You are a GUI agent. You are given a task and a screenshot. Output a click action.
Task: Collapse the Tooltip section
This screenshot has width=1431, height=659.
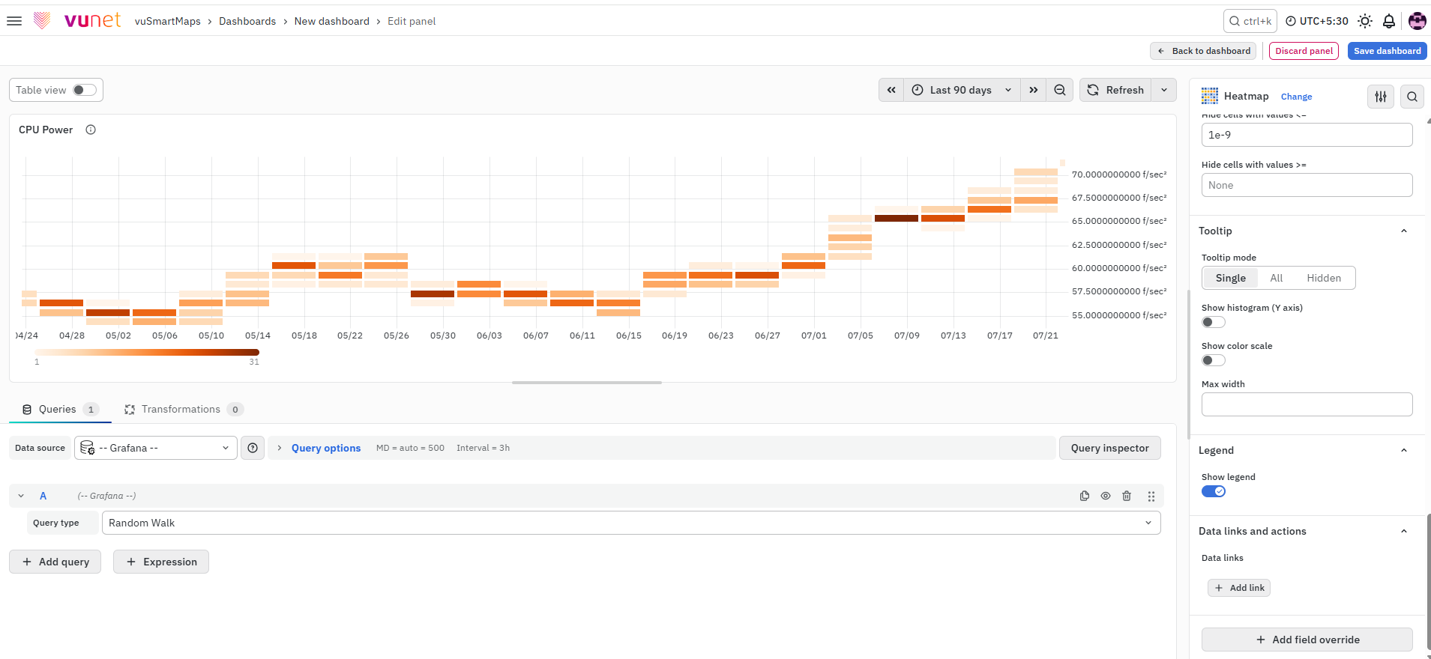pos(1404,231)
